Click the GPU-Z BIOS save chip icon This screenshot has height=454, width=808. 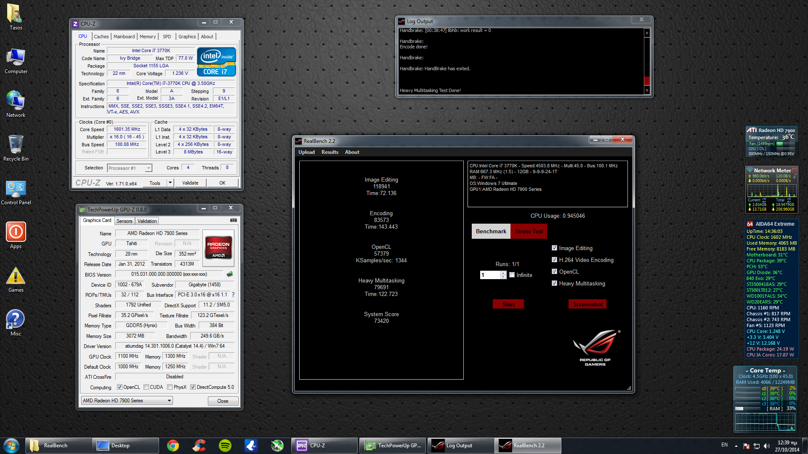click(230, 274)
